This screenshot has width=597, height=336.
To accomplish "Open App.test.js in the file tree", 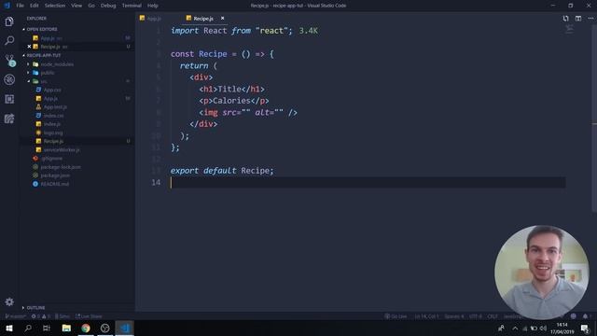I will point(55,107).
